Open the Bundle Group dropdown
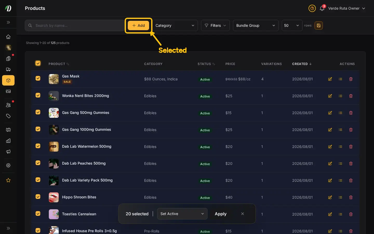Image resolution: width=374 pixels, height=234 pixels. 256,25
